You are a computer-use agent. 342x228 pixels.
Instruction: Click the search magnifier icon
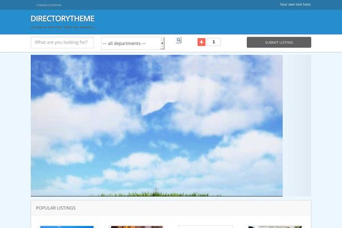[x=178, y=40]
